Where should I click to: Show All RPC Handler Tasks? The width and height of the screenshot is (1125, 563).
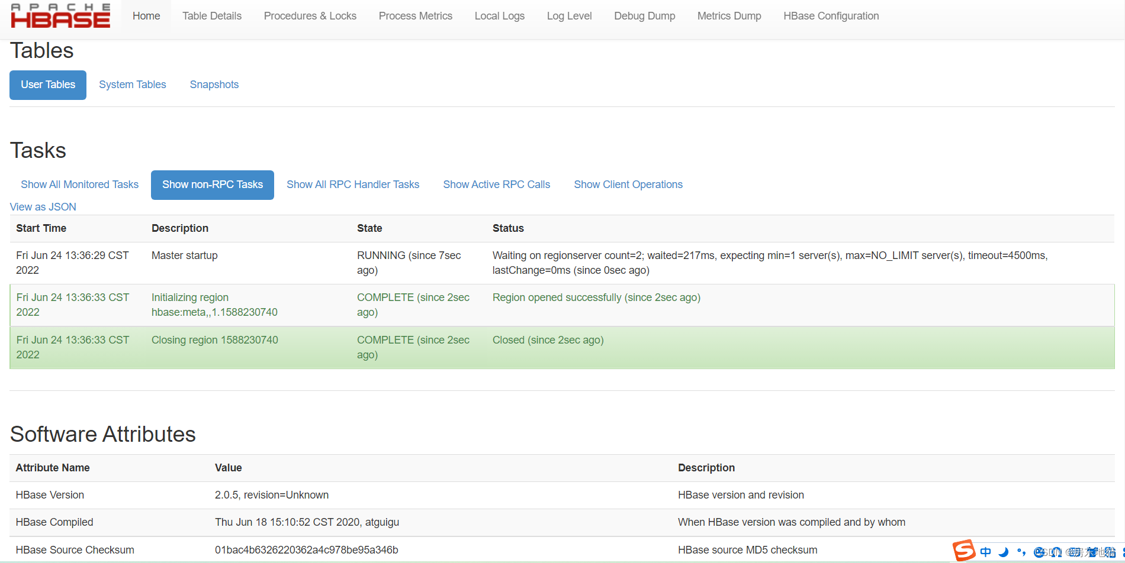(x=353, y=185)
